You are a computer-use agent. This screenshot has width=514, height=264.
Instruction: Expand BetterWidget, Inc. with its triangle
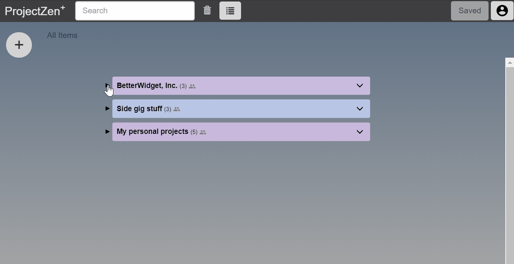tap(107, 85)
